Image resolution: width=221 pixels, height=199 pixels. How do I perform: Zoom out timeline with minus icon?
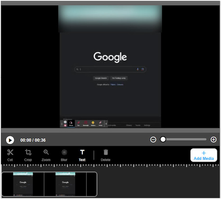coord(153,139)
